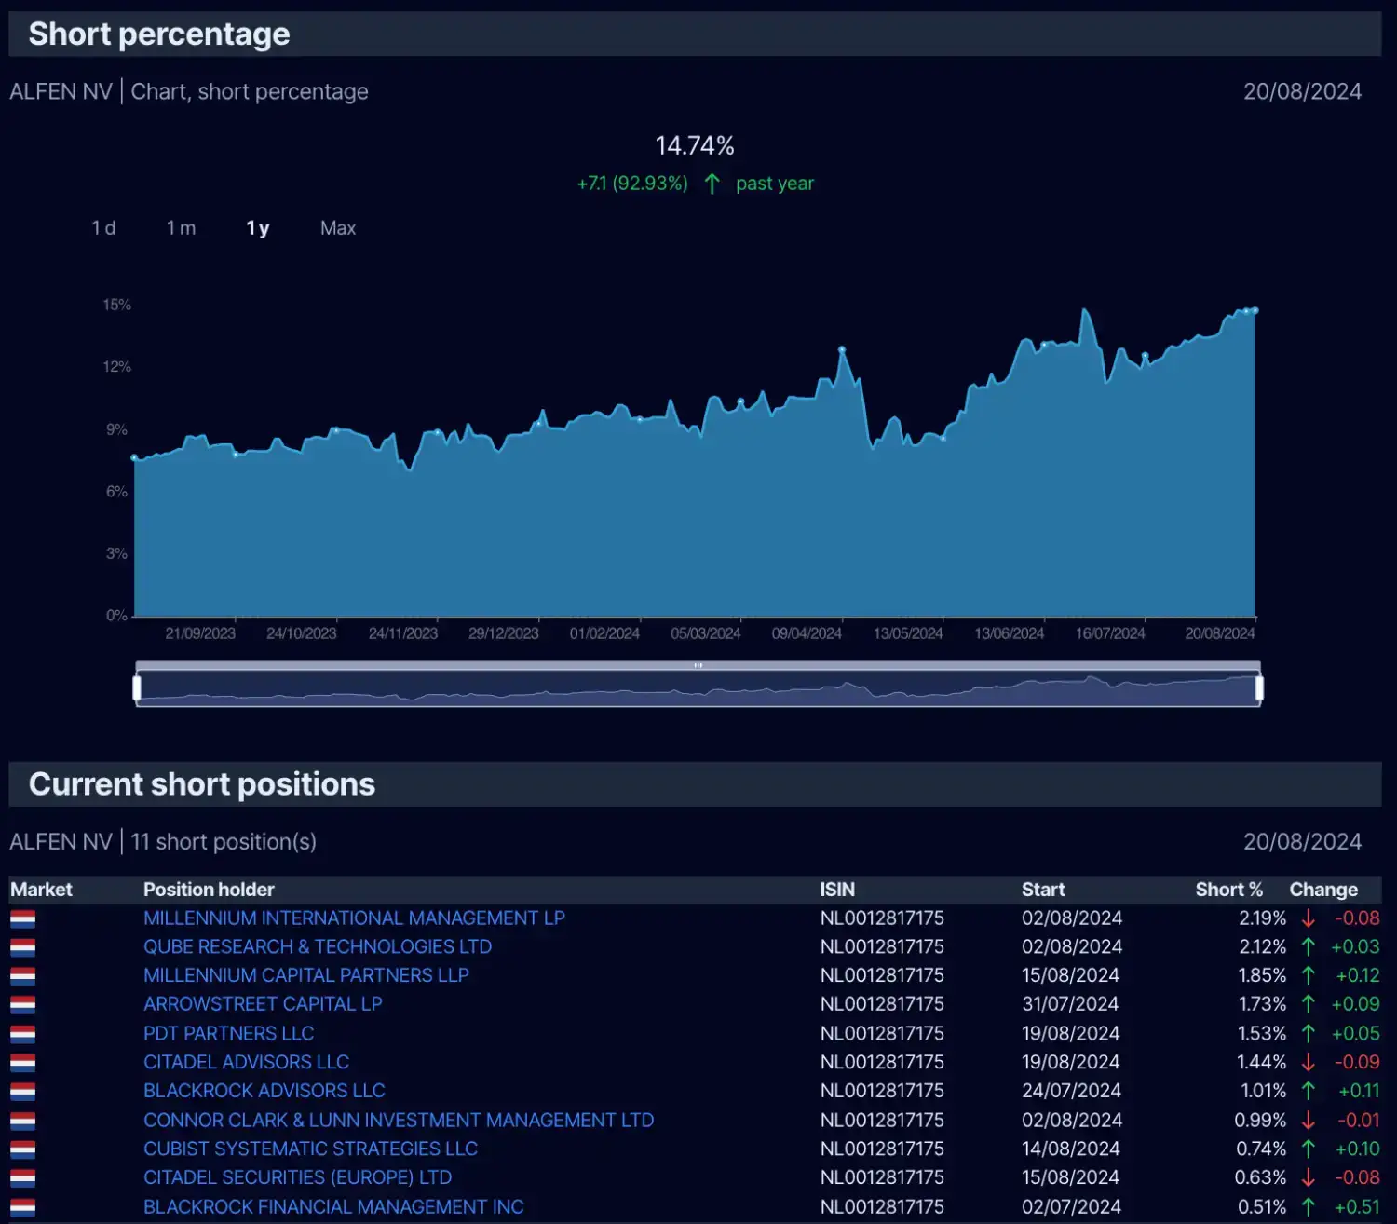Click the Change column header
Image resolution: width=1397 pixels, height=1224 pixels.
[x=1323, y=890]
